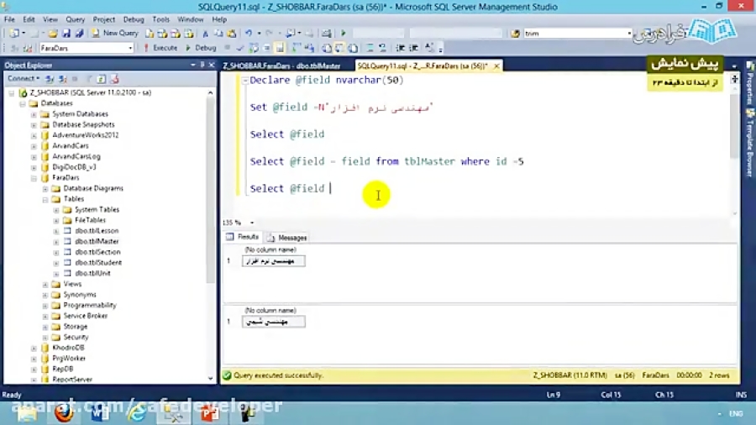The image size is (756, 425).
Task: Switch to Z_SHOBBAR.FaraDars - dbo.tblMaster tab
Action: 281,66
